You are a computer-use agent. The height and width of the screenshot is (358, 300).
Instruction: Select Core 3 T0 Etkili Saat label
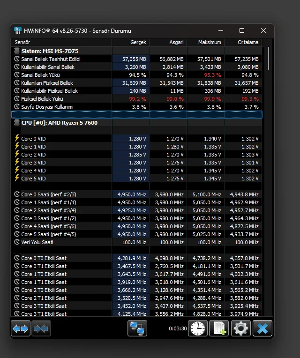coord(44,306)
